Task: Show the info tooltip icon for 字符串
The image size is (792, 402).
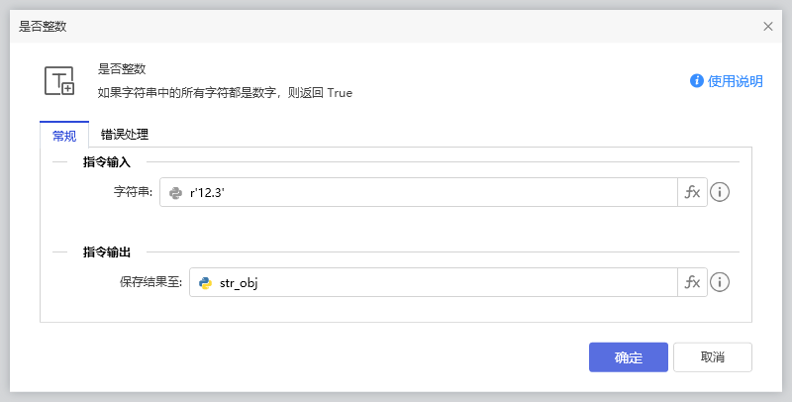Action: [720, 192]
